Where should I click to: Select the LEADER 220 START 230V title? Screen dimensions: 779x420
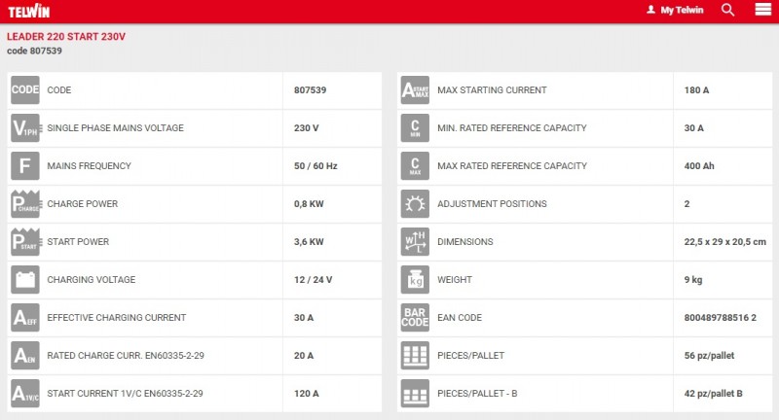tap(66, 37)
